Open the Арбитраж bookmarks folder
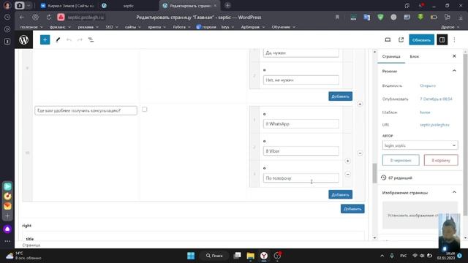Viewport: 468px width, 263px height. click(x=253, y=27)
